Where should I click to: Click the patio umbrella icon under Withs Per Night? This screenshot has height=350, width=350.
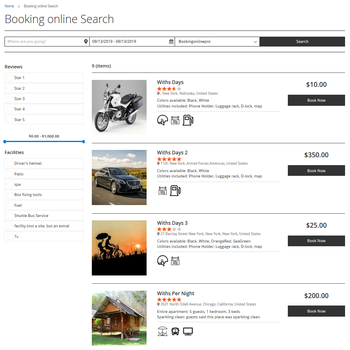coord(163,331)
